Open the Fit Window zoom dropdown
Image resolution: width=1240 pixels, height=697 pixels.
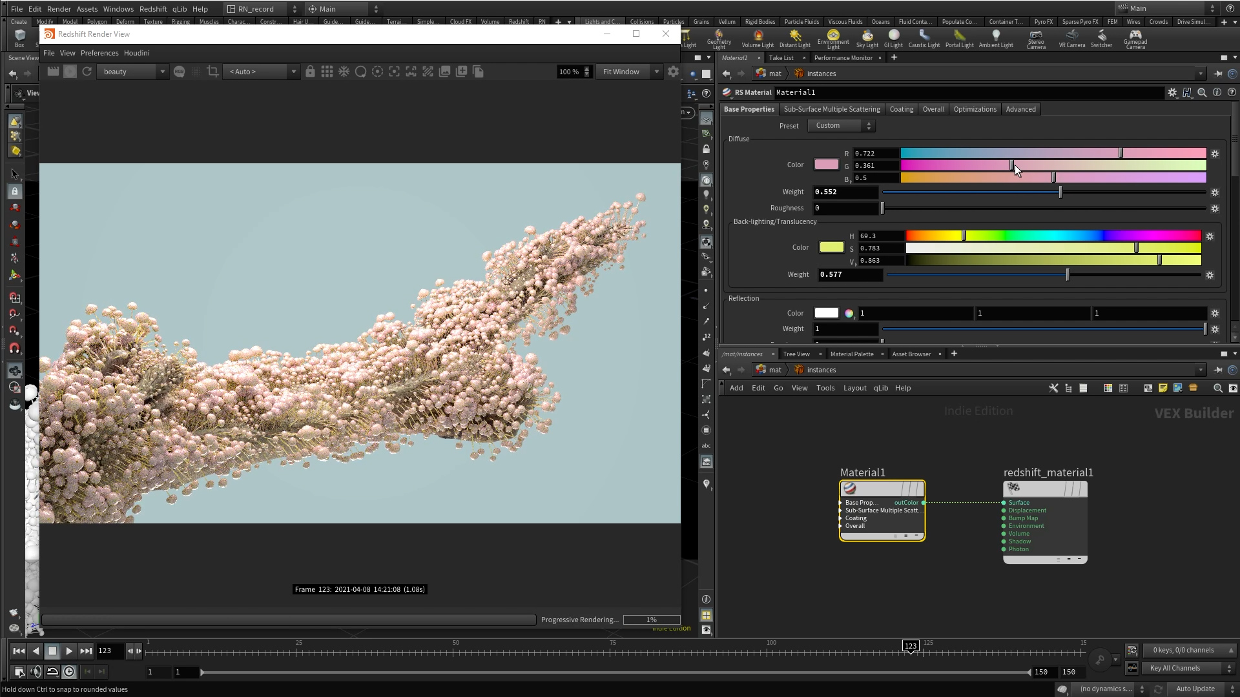pos(629,72)
